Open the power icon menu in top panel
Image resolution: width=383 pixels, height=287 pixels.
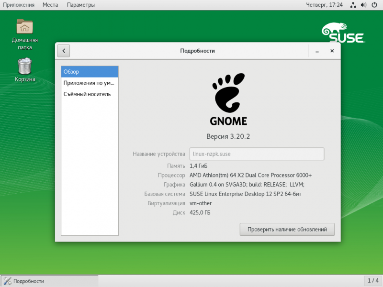374,5
